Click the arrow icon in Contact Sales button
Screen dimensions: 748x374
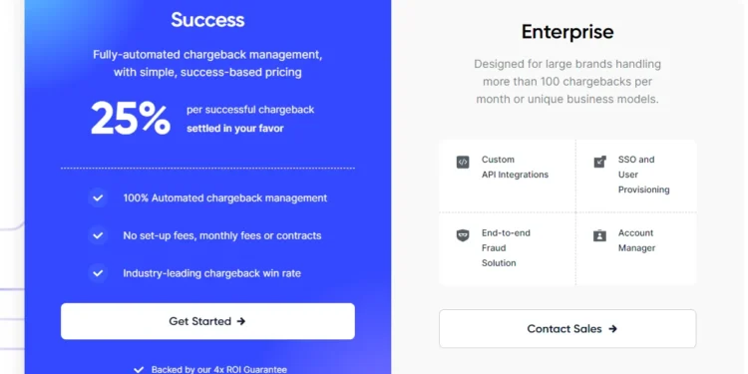point(613,329)
